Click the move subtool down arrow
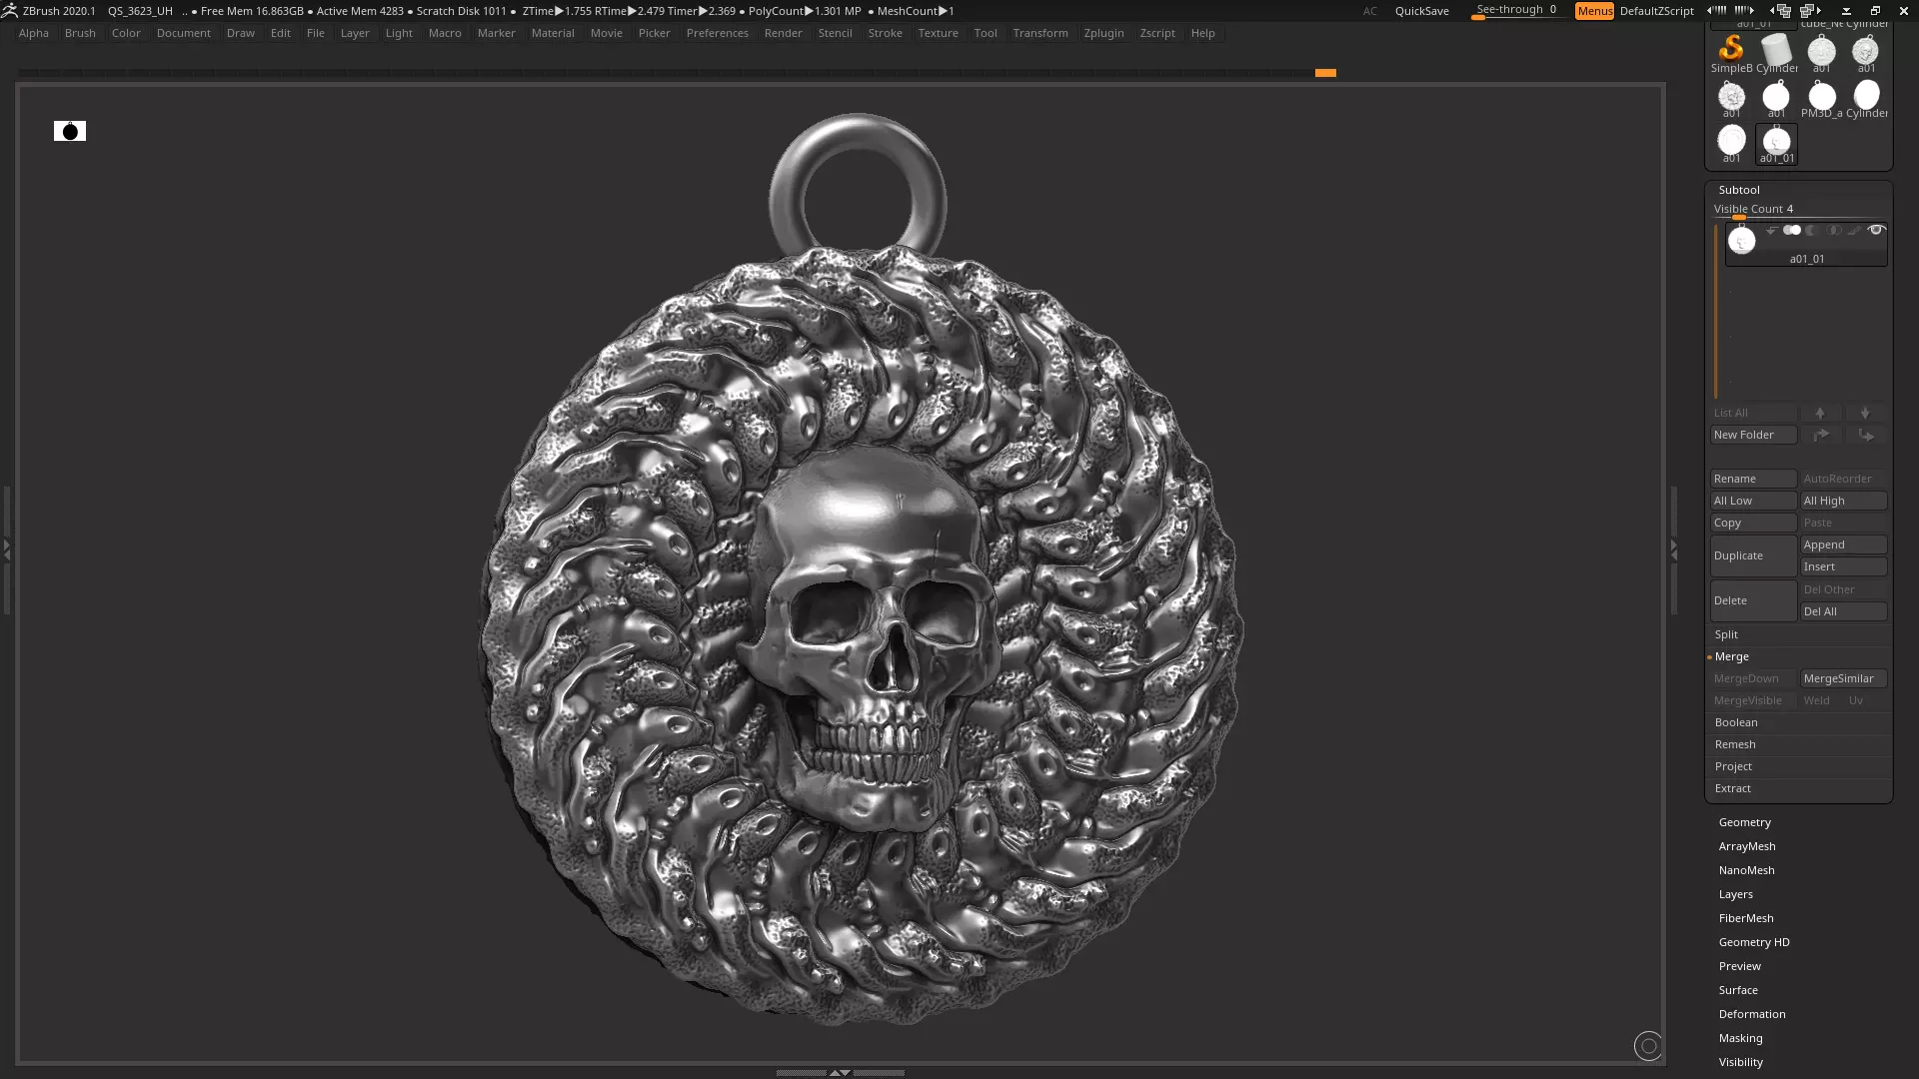This screenshot has height=1079, width=1919. tap(1865, 413)
